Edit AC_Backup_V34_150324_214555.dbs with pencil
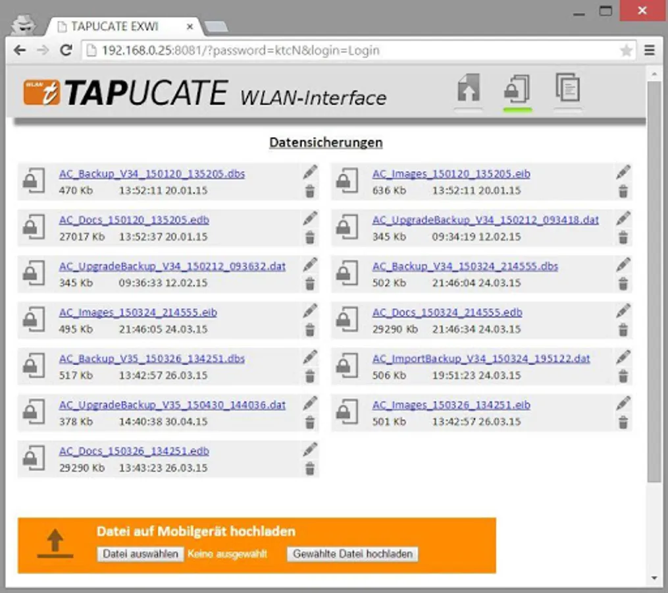The image size is (668, 593). 623,264
